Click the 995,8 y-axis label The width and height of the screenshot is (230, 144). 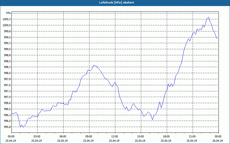(x=8, y=127)
